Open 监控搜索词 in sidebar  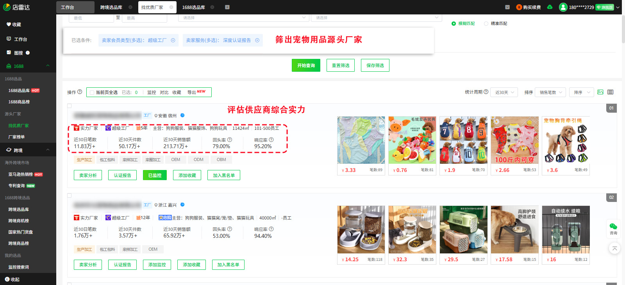tap(19, 267)
